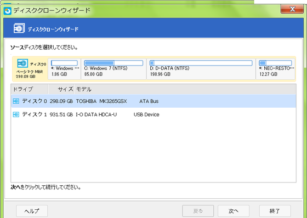The height and width of the screenshot is (218, 307).
Task: Click the 戻る back button
Action: pos(198,211)
